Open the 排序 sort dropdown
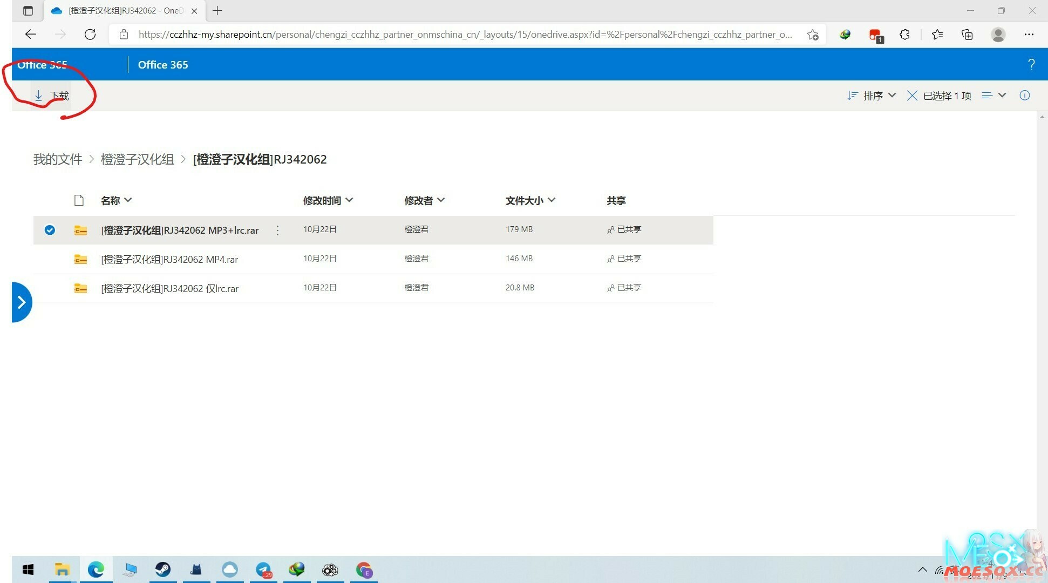 tap(877, 96)
